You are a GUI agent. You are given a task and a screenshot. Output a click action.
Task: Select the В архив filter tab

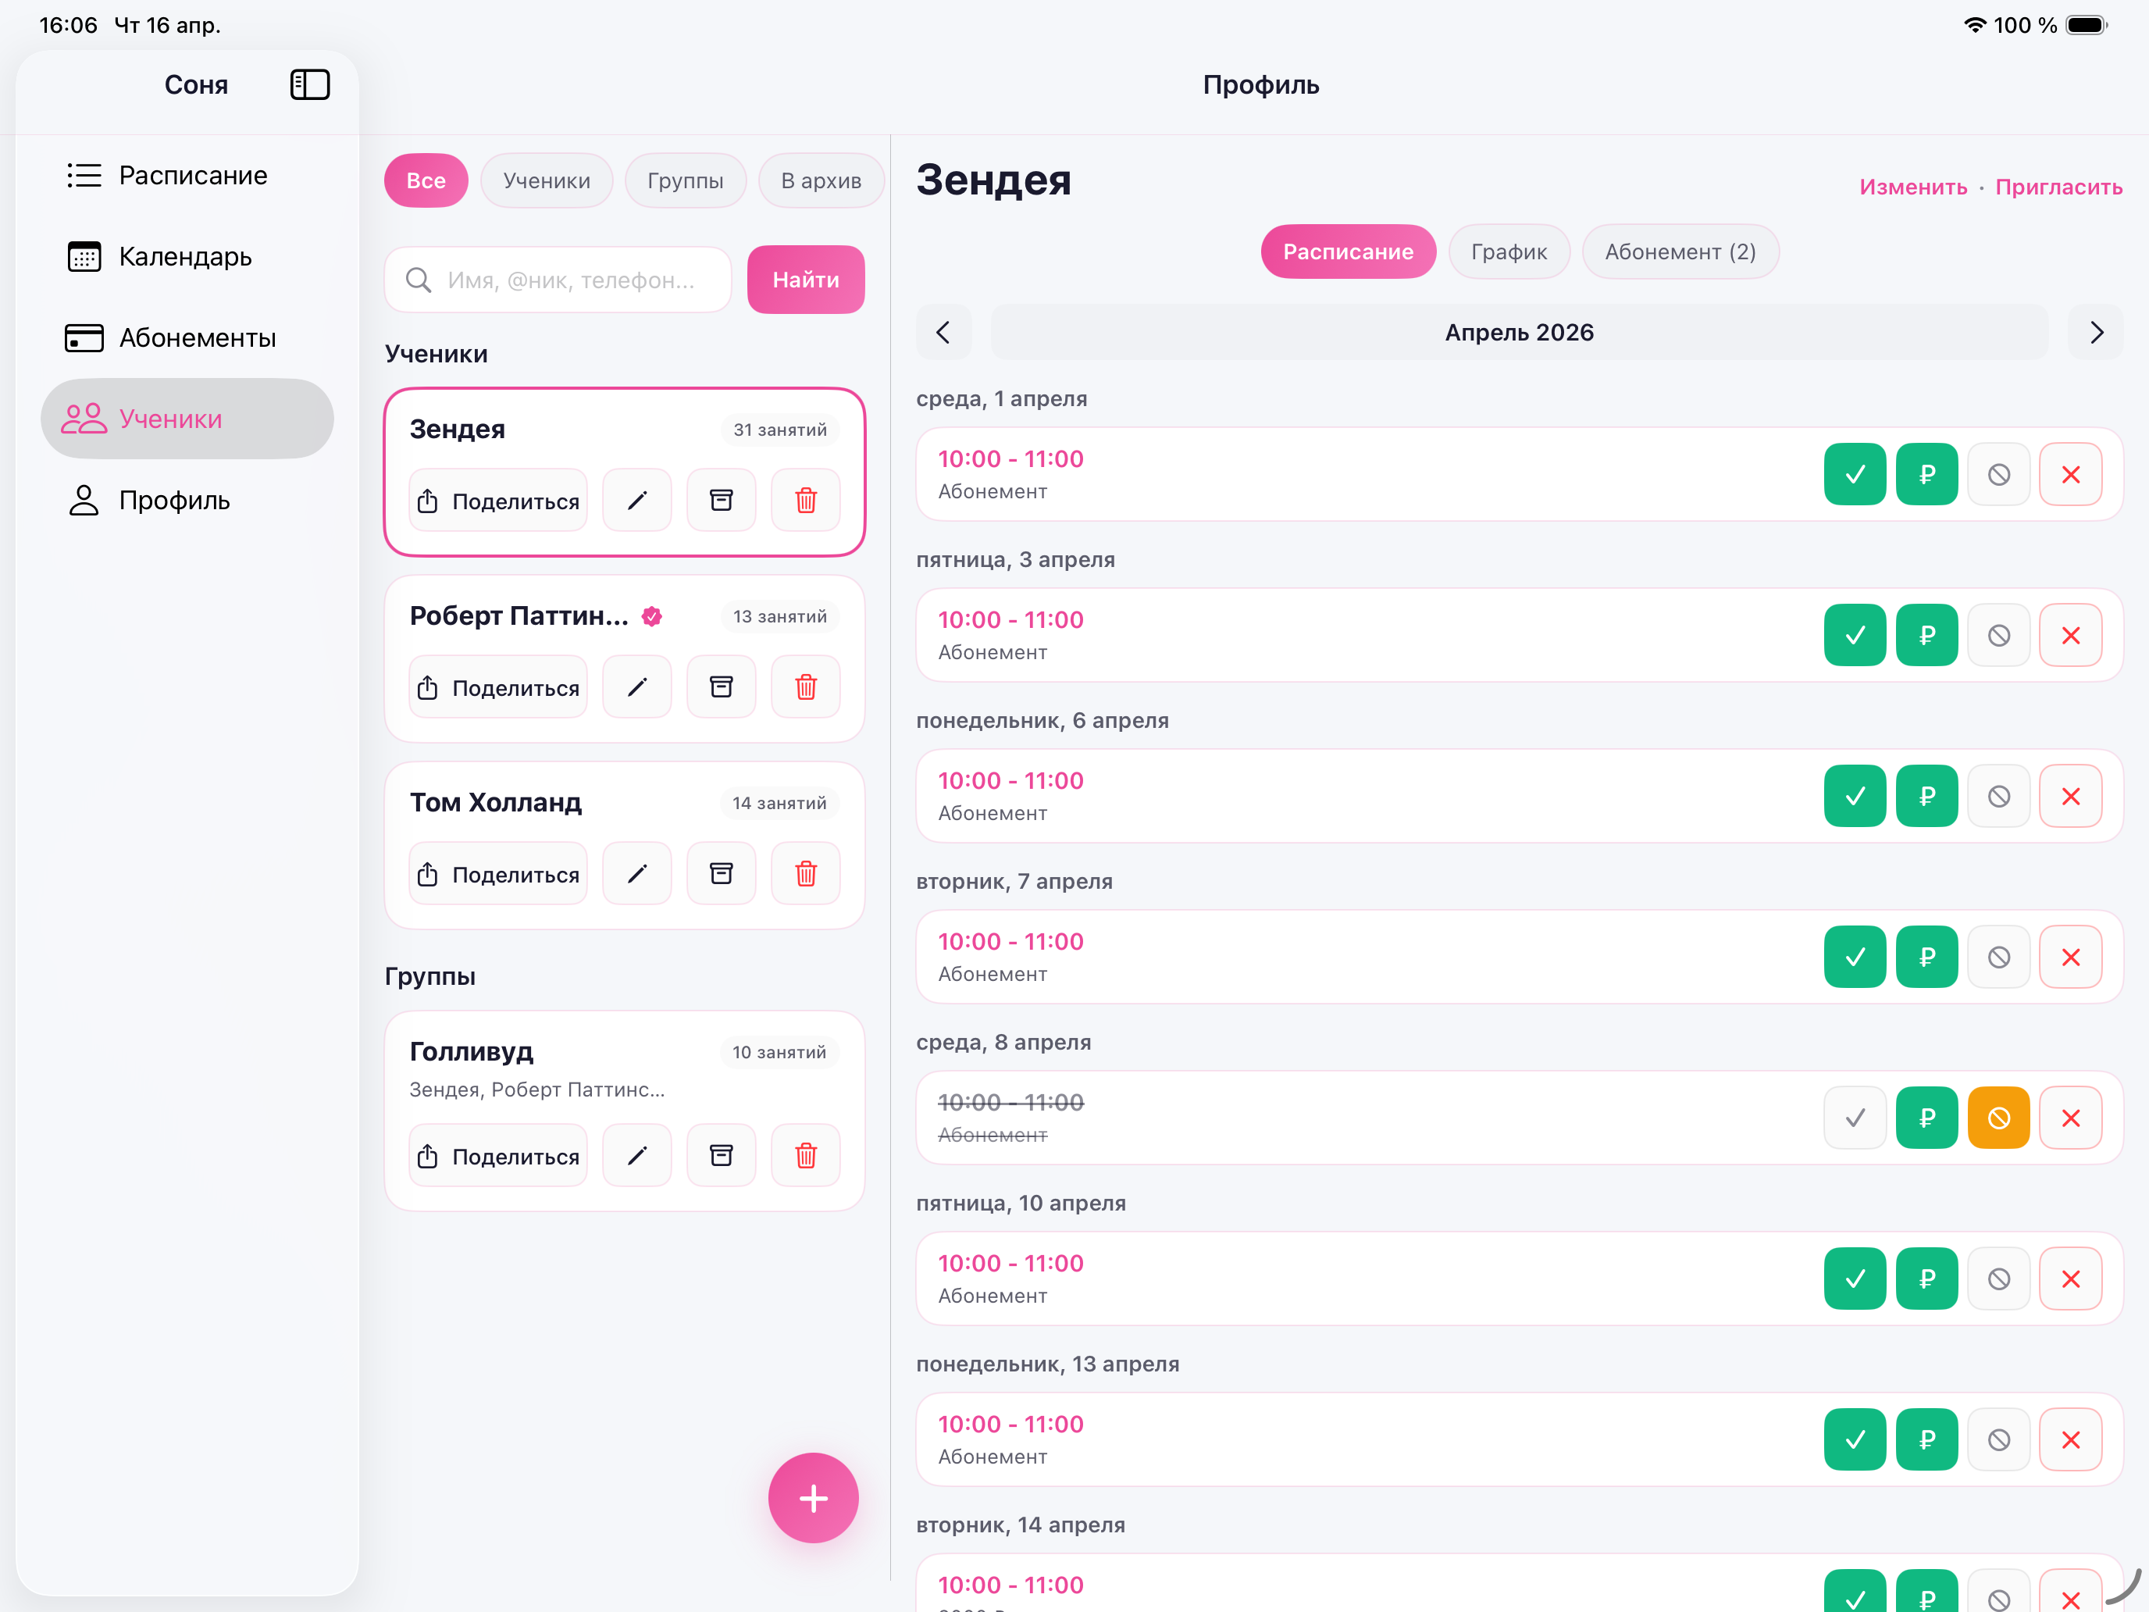820,180
